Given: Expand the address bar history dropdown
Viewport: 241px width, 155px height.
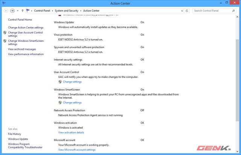Looking at the screenshot, I should [x=182, y=11].
